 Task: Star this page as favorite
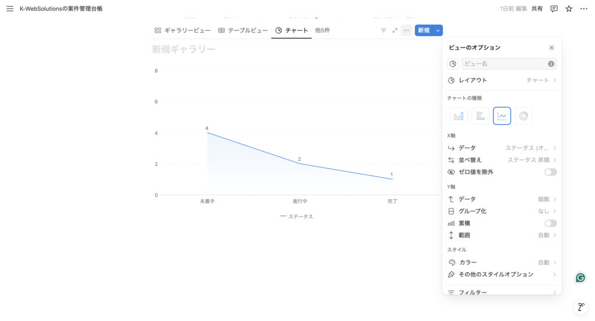[x=569, y=9]
